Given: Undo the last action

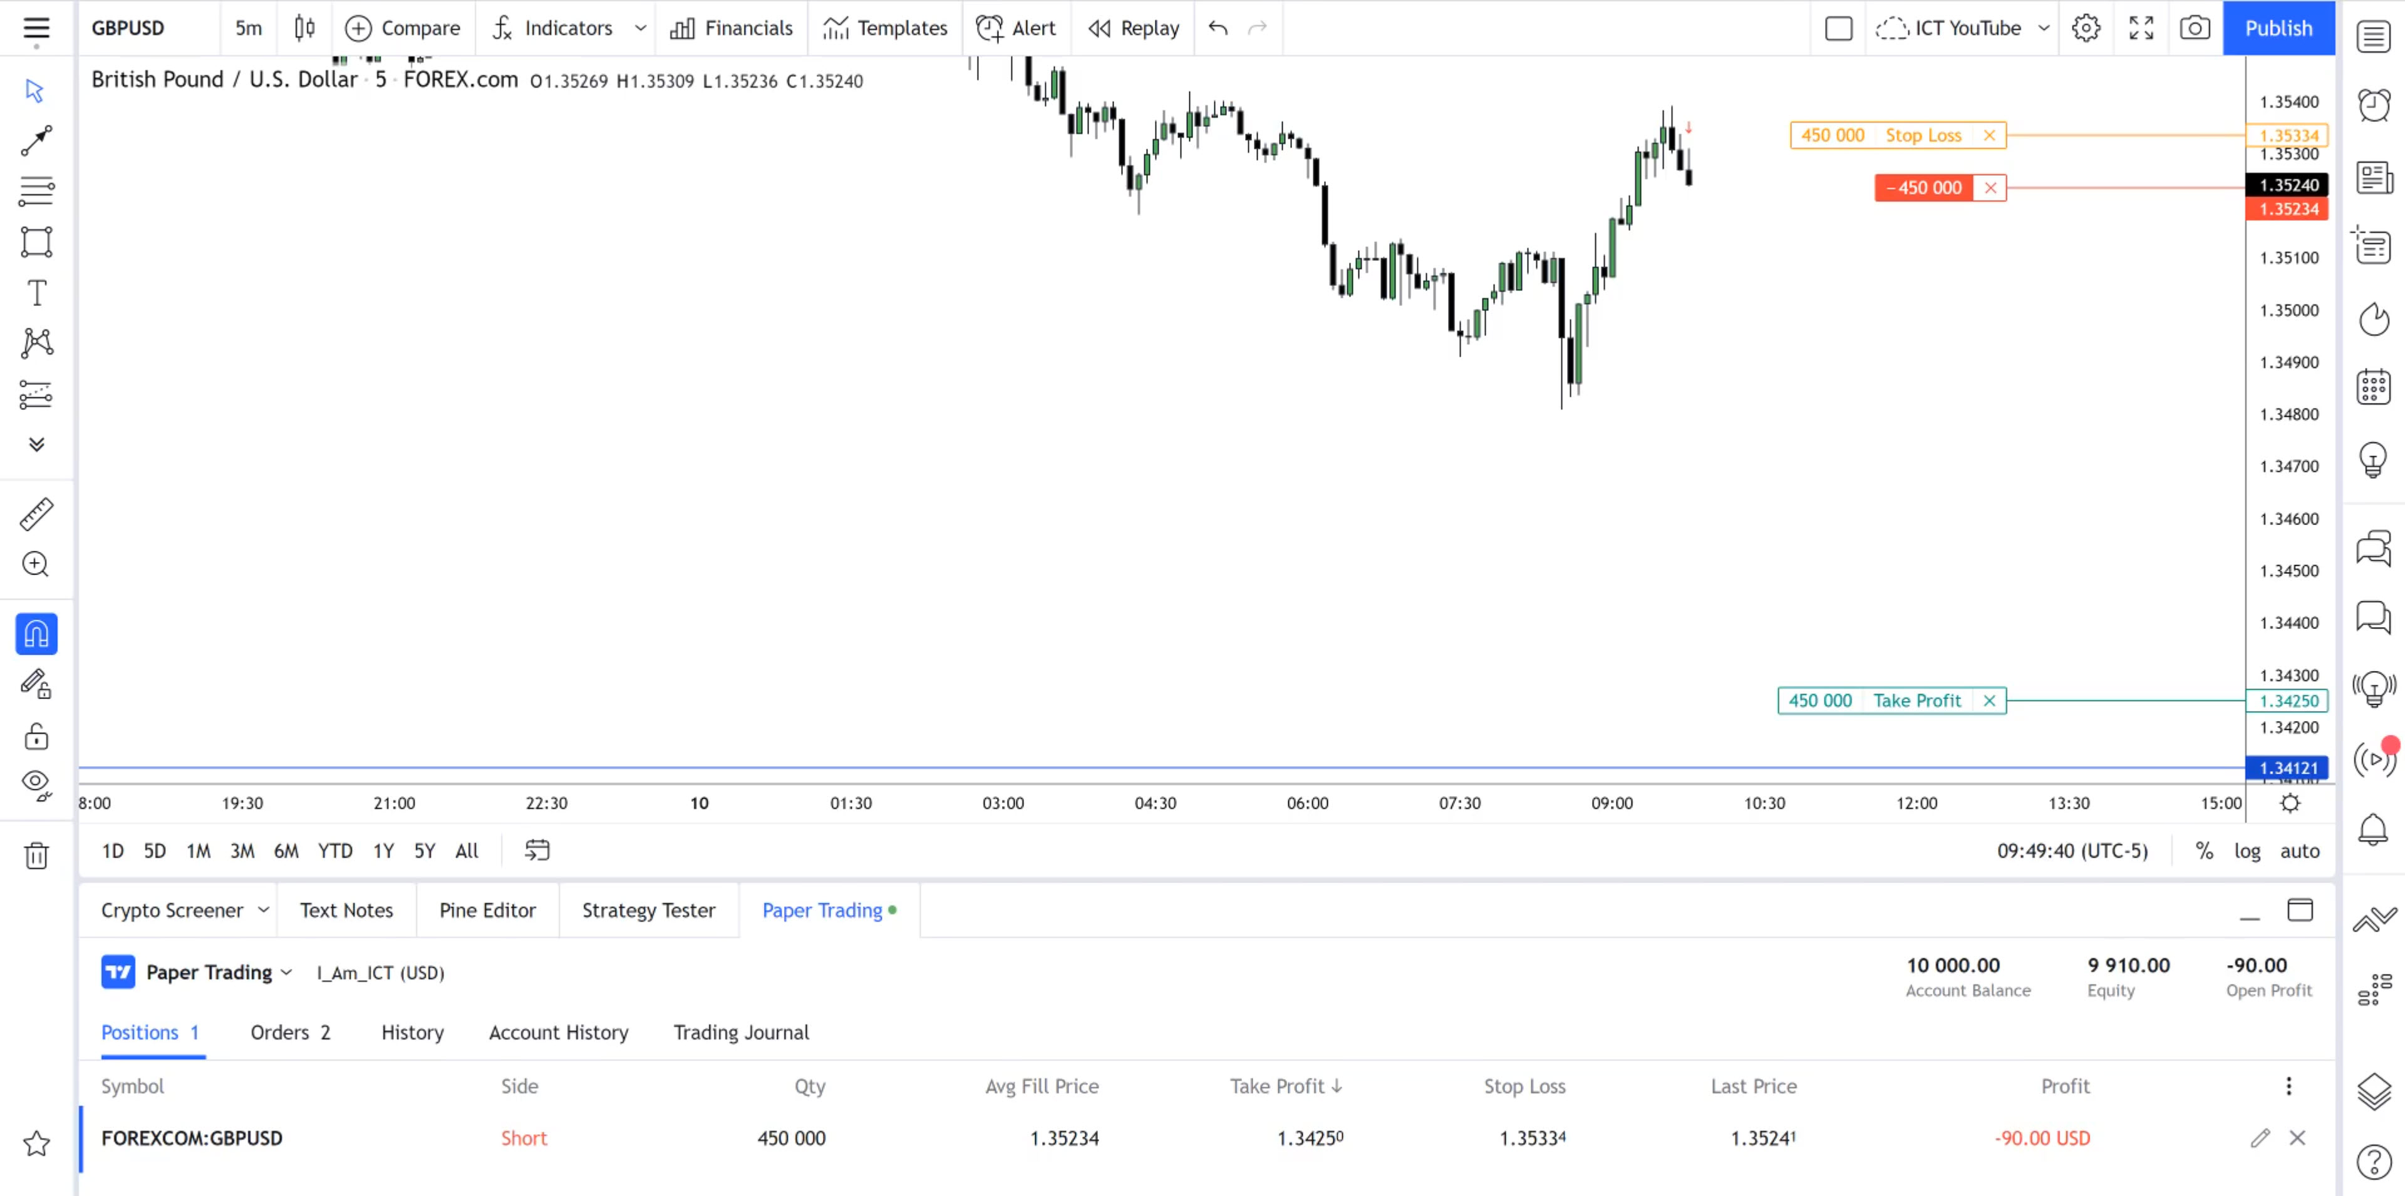Looking at the screenshot, I should pyautogui.click(x=1218, y=28).
